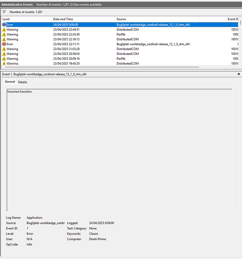The image size is (242, 259).
Task: Click the filter funnel icon
Action: coord(4,12)
